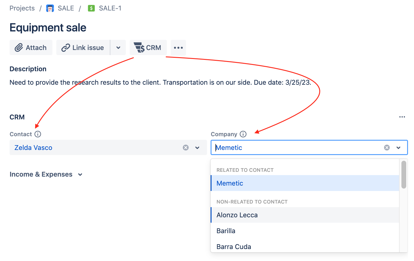Click the SALE project avatar in the breadcrumb
This screenshot has width=414, height=261.
[50, 8]
